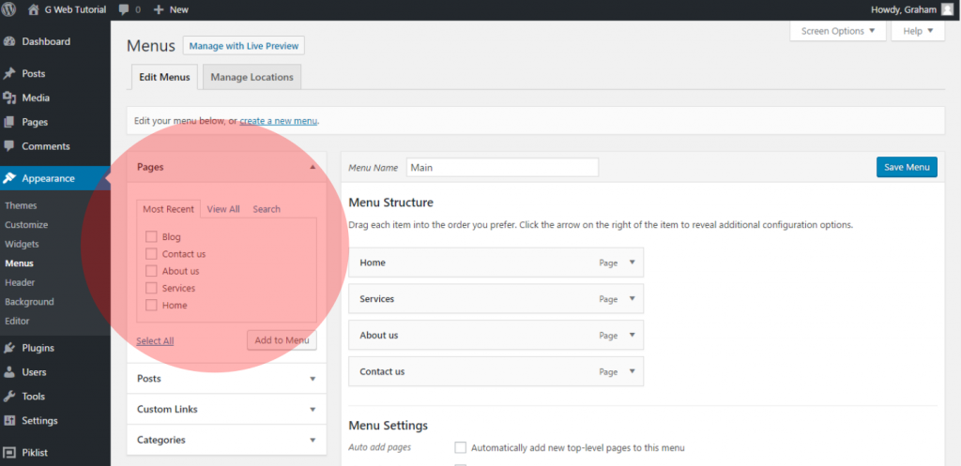
Task: Check the Home page checkbox
Action: 151,306
